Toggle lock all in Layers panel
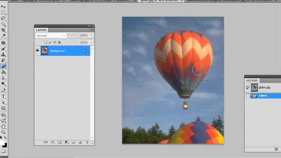Screen dimensions: 281x158 (59, 42)
